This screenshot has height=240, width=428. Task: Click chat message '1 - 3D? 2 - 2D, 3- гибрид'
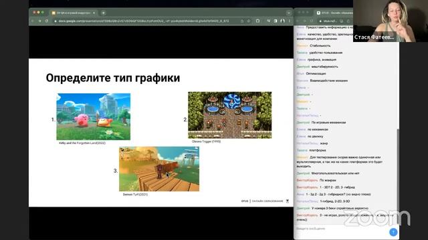(x=337, y=187)
